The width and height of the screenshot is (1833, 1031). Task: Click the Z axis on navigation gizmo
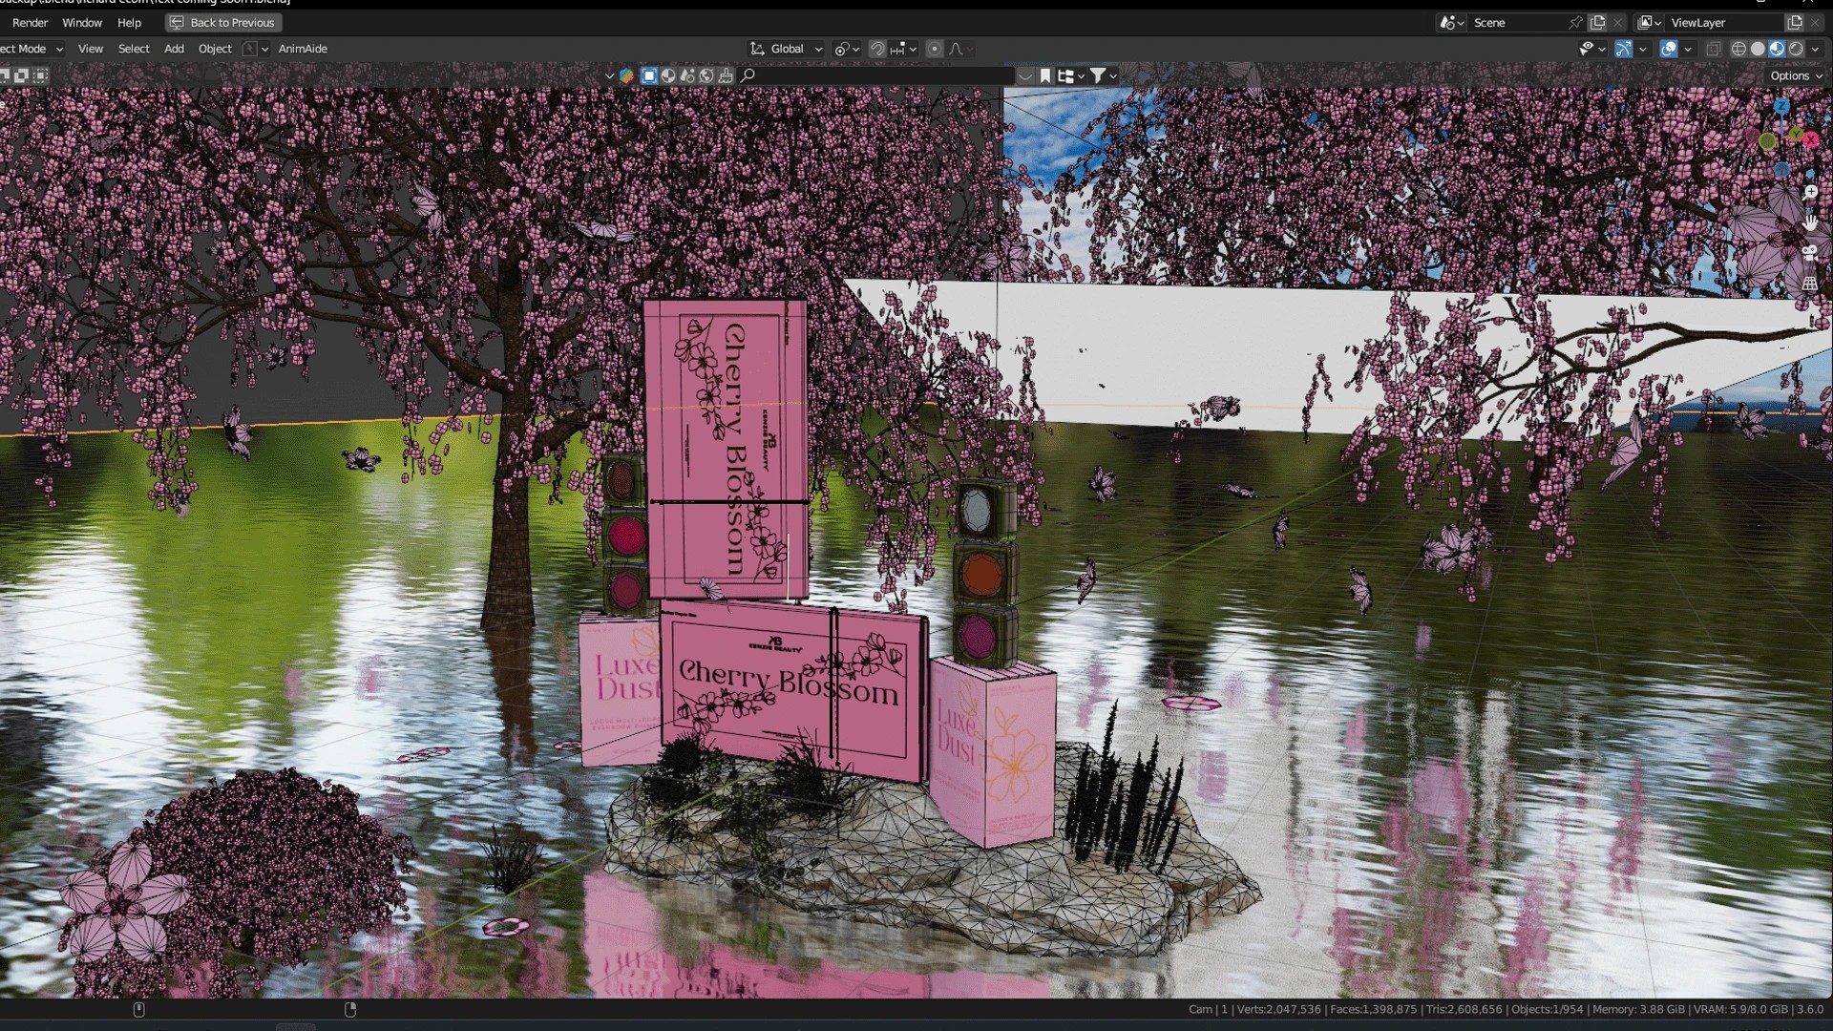(x=1781, y=107)
